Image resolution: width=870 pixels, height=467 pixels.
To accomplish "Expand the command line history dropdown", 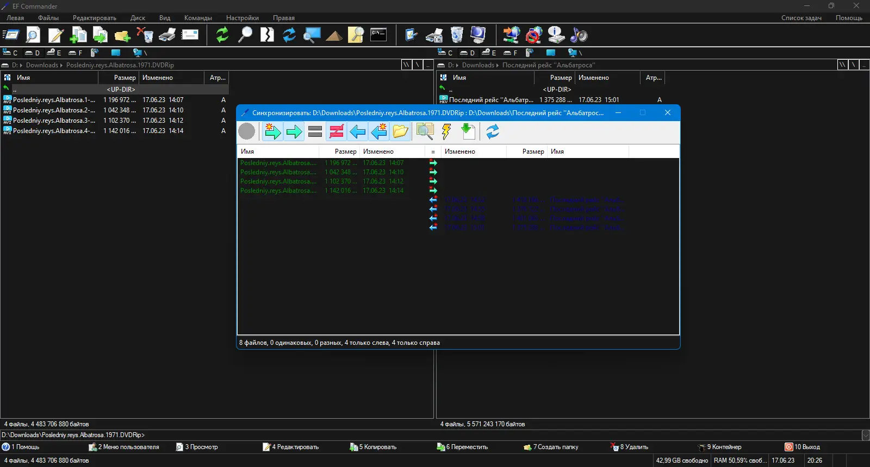I will pyautogui.click(x=865, y=435).
